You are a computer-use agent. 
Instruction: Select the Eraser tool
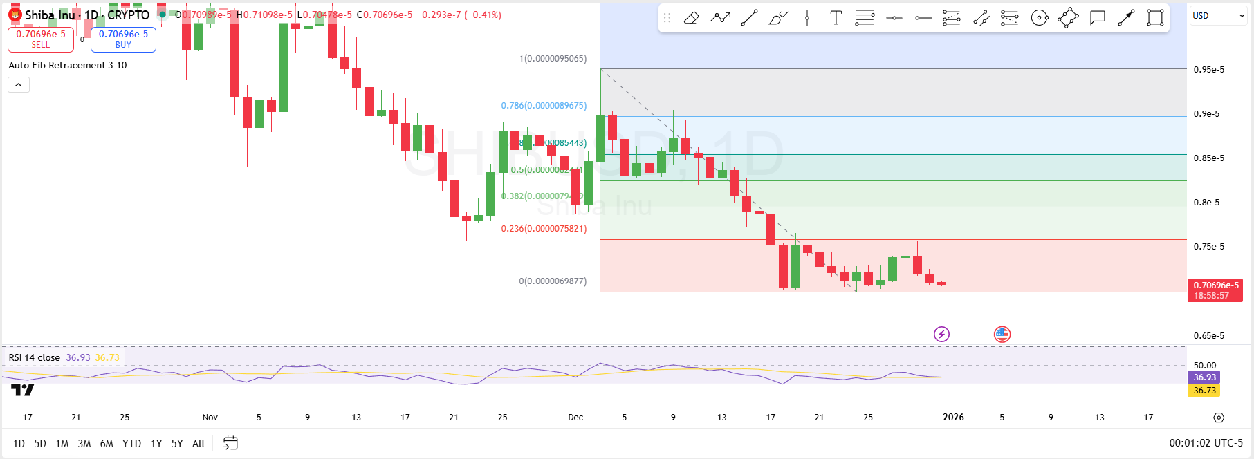point(691,18)
